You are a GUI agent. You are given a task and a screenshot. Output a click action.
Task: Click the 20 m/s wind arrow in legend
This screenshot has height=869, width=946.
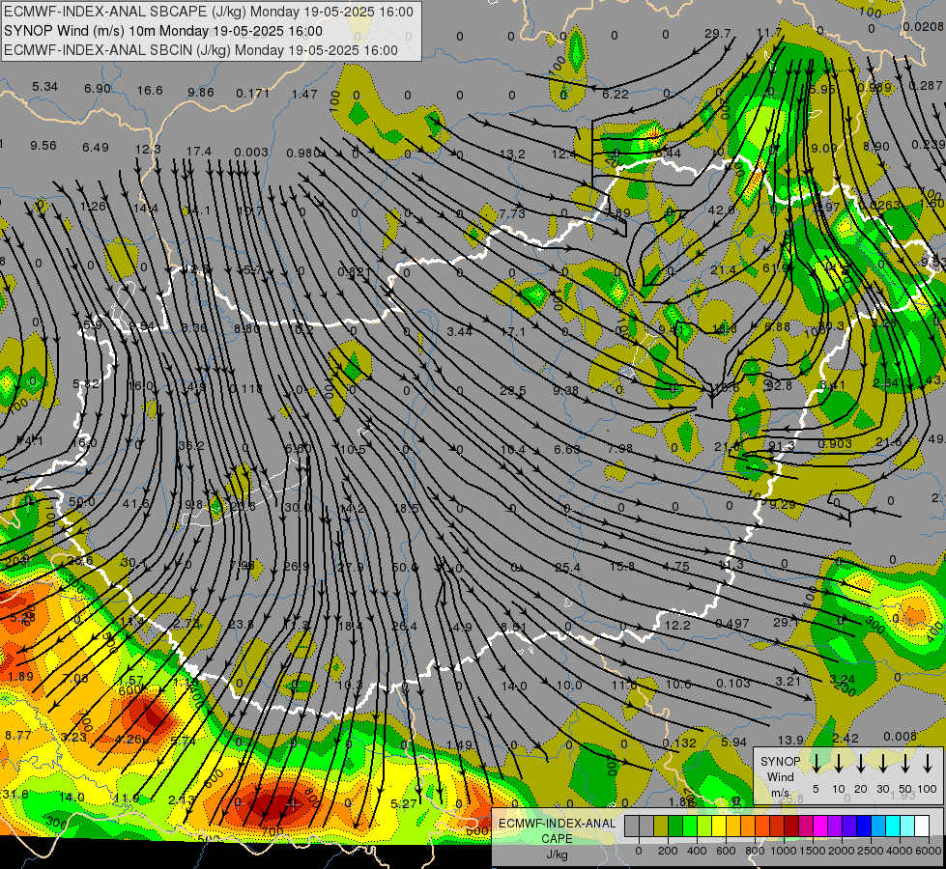(x=860, y=763)
